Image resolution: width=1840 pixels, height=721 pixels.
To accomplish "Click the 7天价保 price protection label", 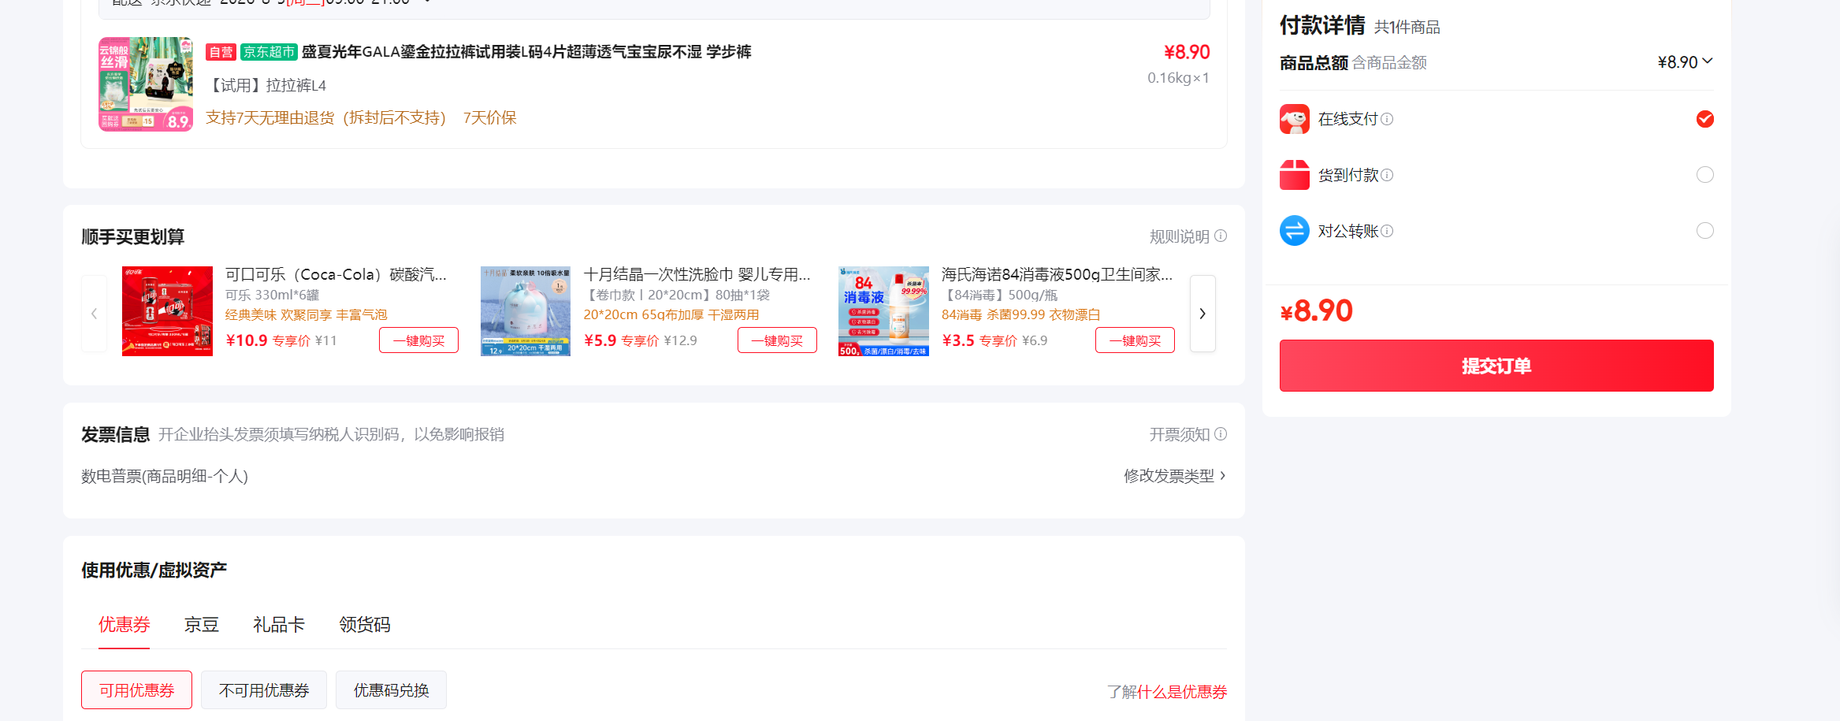I will (x=490, y=117).
